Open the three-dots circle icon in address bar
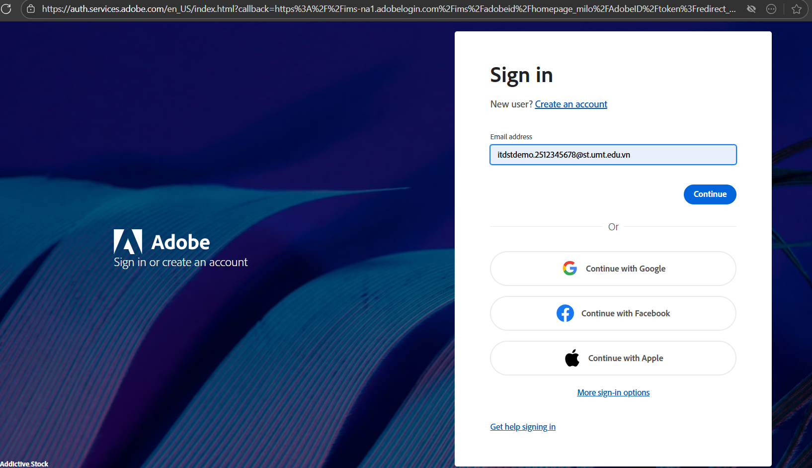The width and height of the screenshot is (812, 468). click(771, 9)
